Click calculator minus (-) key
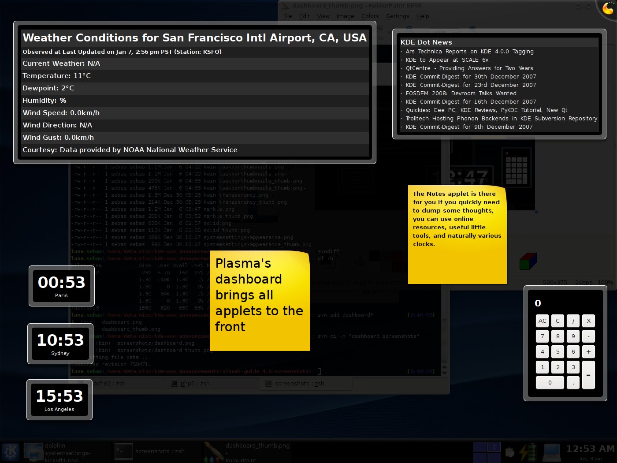Image resolution: width=617 pixels, height=463 pixels. point(589,336)
